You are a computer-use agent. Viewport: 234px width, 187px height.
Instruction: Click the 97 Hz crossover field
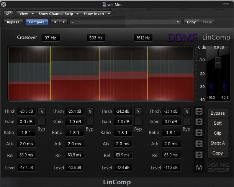pyautogui.click(x=51, y=38)
